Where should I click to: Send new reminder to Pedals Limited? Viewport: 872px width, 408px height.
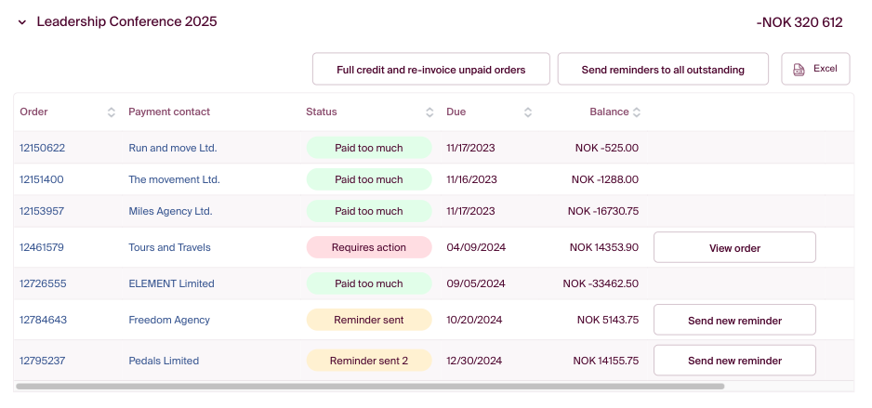point(734,361)
